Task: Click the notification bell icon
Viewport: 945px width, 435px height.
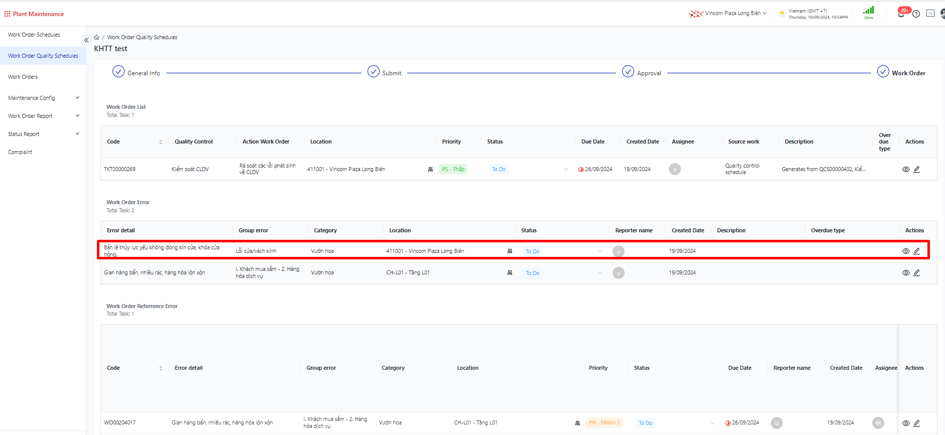Action: (901, 14)
